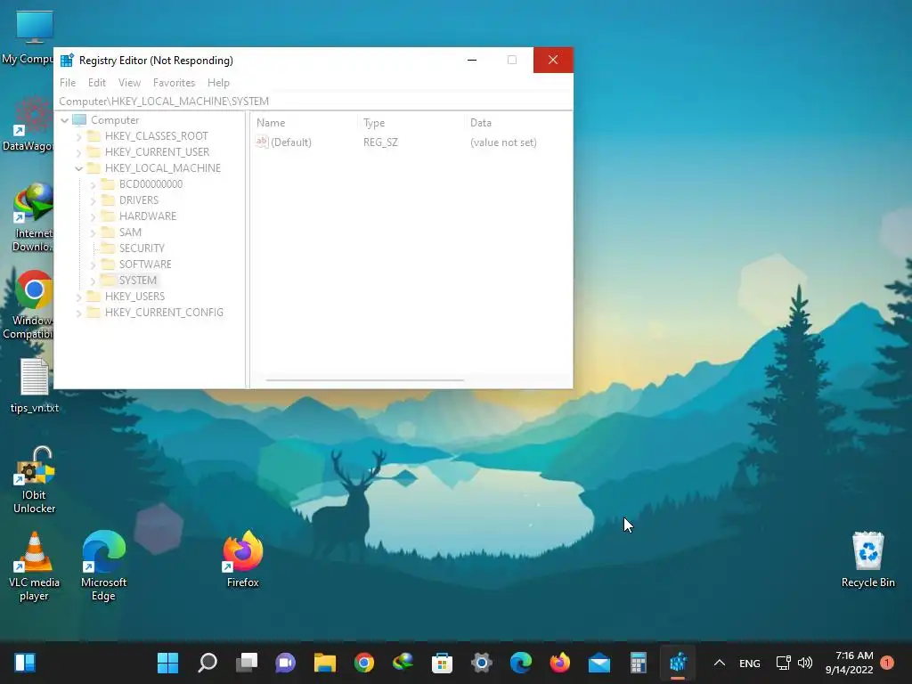
Task: Open the Widgets button on the taskbar
Action: (x=25, y=663)
